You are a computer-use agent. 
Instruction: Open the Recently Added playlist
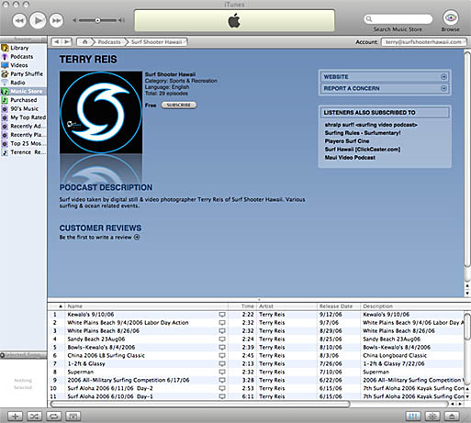[x=23, y=126]
